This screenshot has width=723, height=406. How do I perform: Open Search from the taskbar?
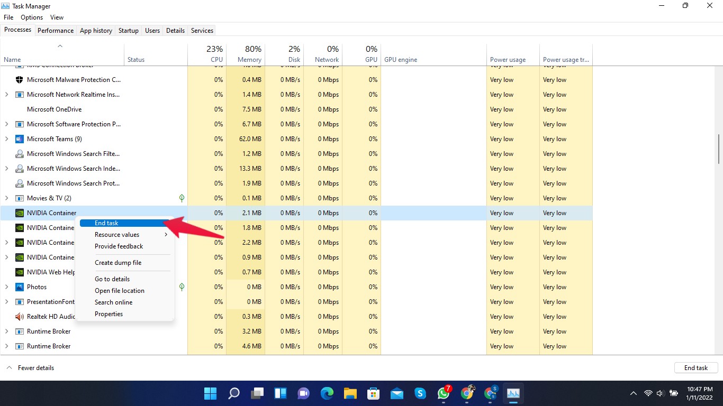(x=233, y=393)
